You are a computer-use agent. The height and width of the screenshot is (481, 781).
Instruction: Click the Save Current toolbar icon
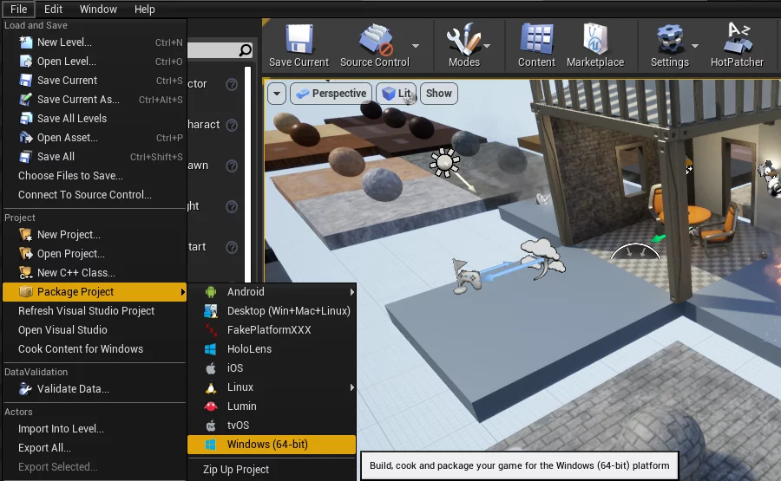point(299,40)
